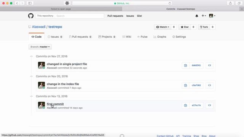Open the stargazers count next to Star
The height and width of the screenshot is (137, 244).
tap(193, 27)
